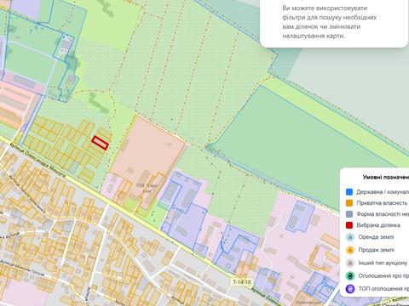
Task: Click the T-14-10 road shield label
Action: click(242, 282)
